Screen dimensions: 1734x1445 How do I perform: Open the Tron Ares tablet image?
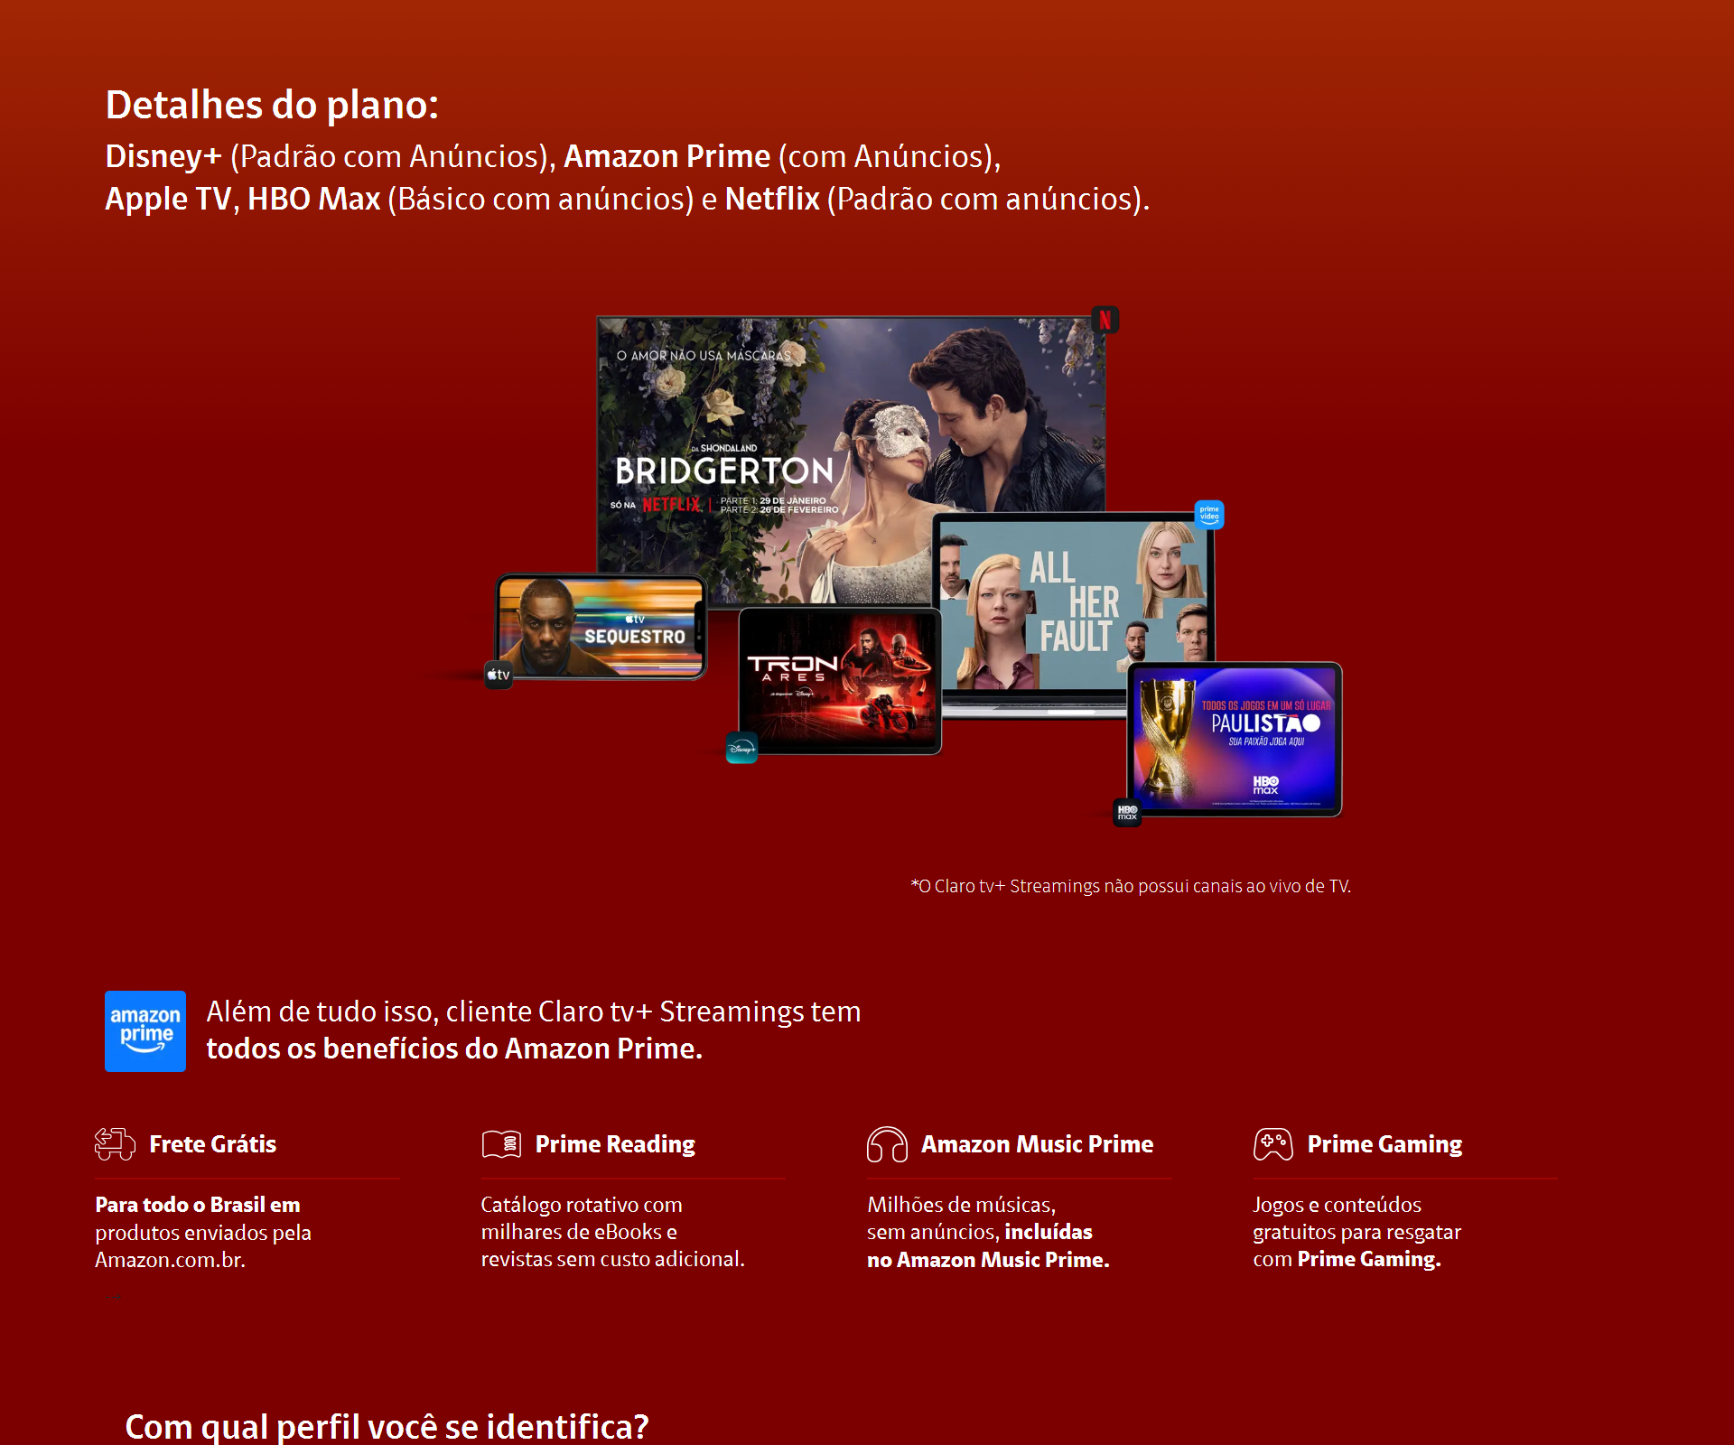click(840, 681)
